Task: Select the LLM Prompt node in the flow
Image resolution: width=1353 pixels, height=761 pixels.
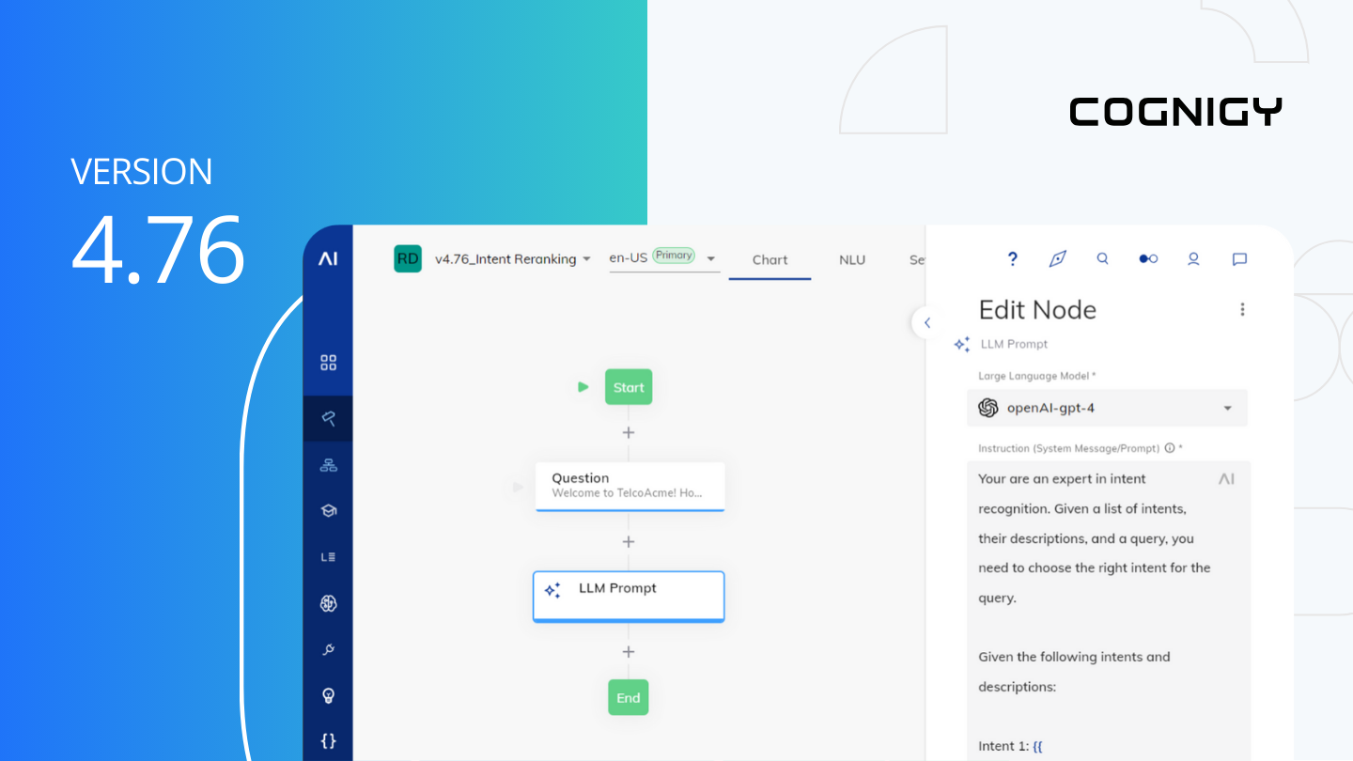Action: 628,596
